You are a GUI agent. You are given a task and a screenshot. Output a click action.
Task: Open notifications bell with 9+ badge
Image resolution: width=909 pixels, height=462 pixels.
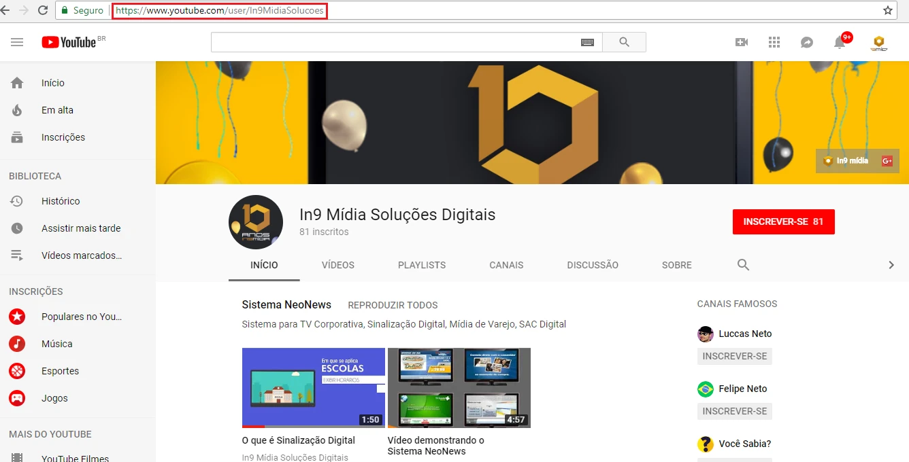[x=841, y=41]
